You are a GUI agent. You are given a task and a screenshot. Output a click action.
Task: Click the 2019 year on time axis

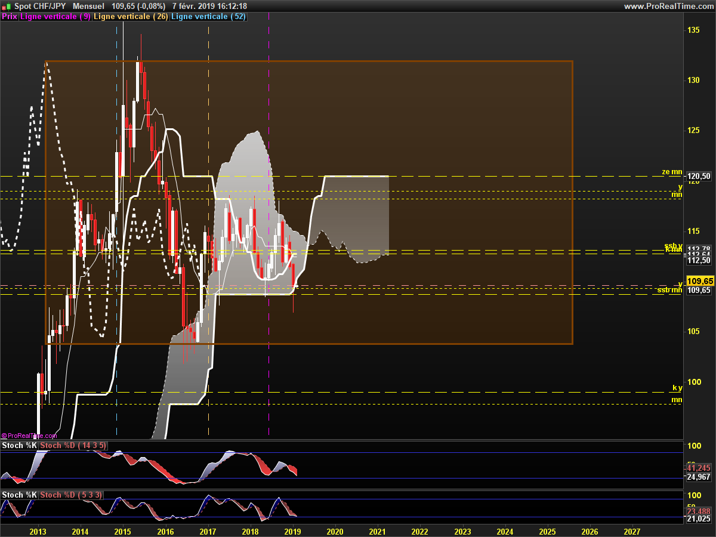292,530
